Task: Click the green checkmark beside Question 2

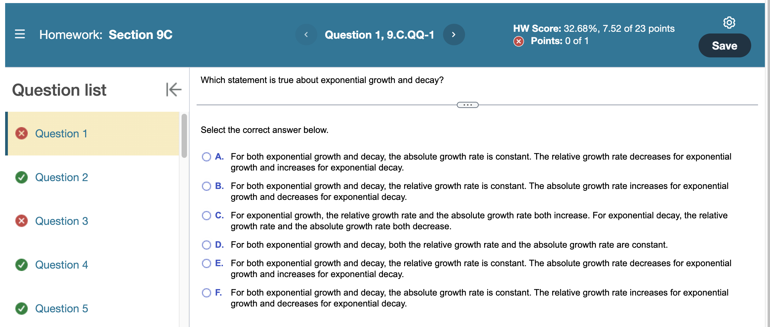Action: pyautogui.click(x=21, y=177)
